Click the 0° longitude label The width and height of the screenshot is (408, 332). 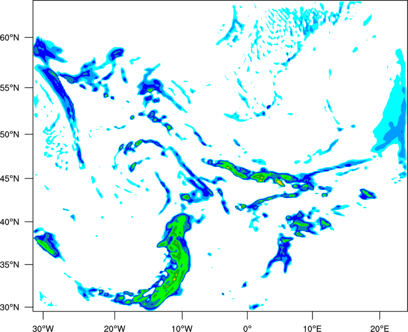click(x=247, y=328)
